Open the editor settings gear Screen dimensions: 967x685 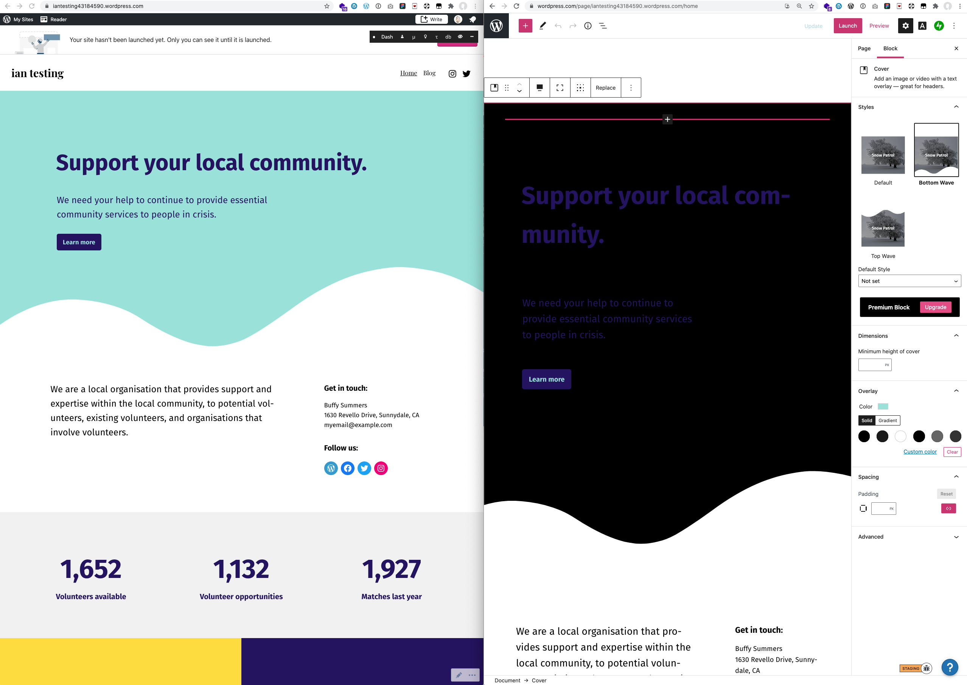[x=905, y=26]
